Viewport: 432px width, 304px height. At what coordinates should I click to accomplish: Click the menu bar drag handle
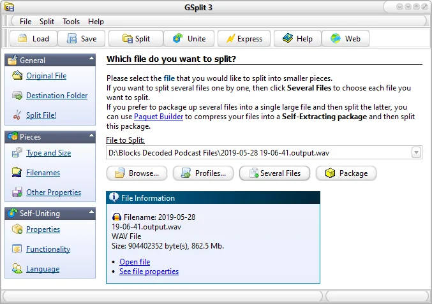point(4,21)
